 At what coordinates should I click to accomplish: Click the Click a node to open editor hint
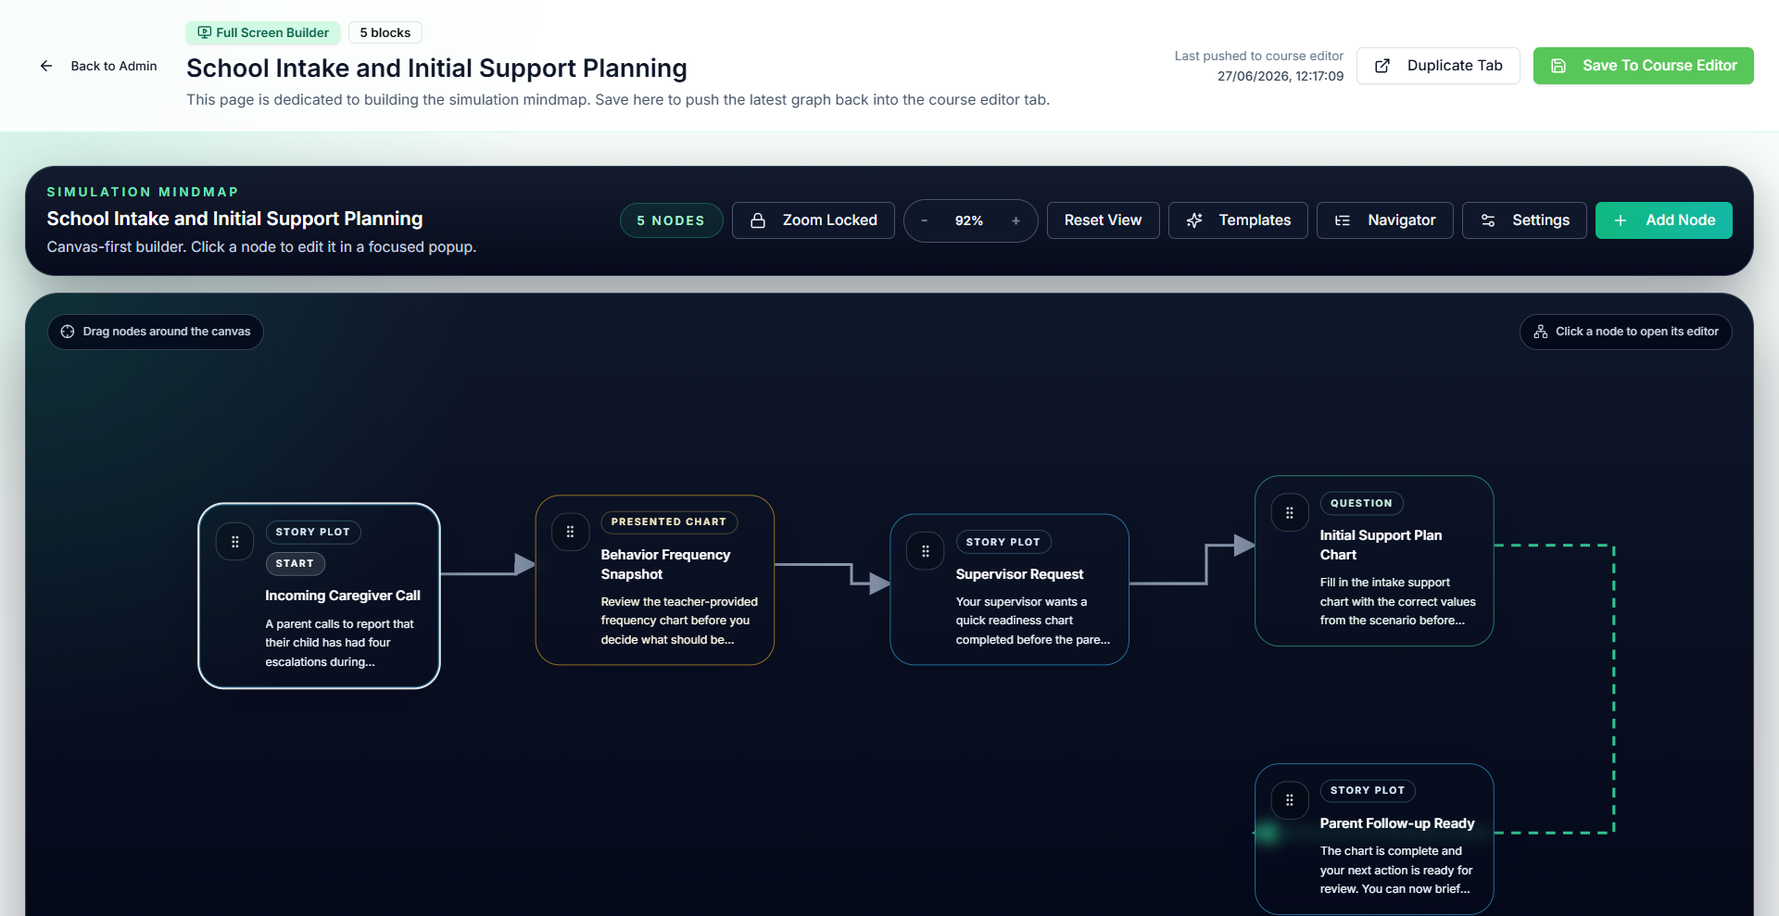tap(1625, 332)
